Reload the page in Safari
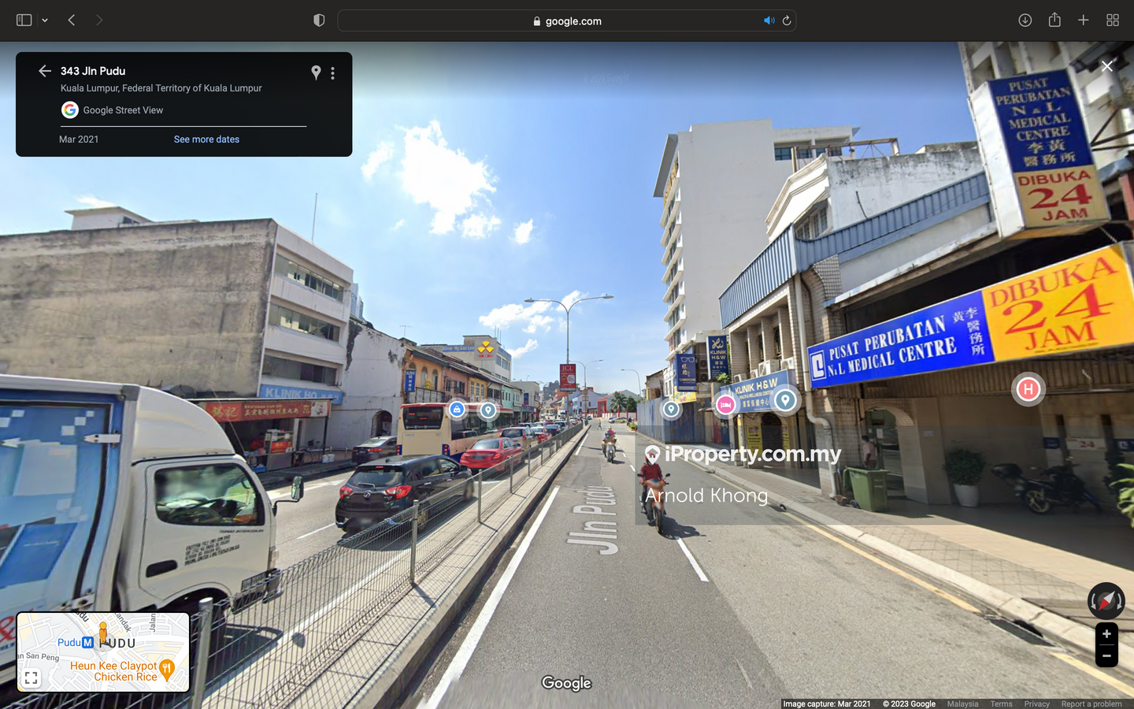The height and width of the screenshot is (709, 1134). [x=787, y=20]
